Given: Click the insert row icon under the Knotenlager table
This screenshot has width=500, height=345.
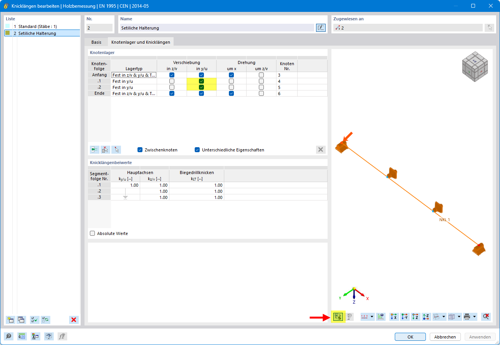Looking at the screenshot, I should pyautogui.click(x=94, y=150).
